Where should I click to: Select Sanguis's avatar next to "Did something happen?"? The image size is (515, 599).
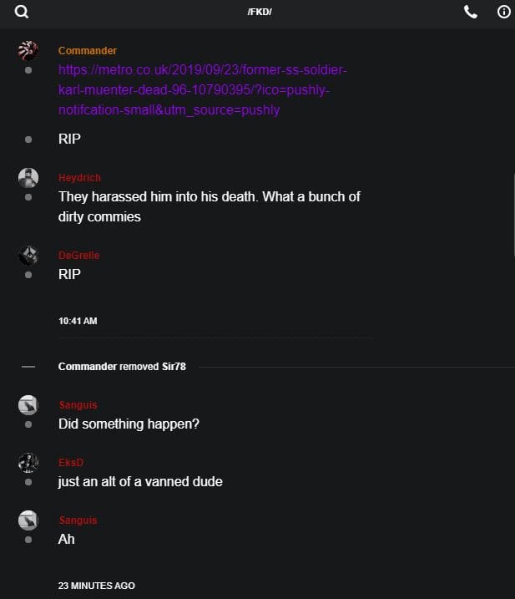click(x=28, y=405)
